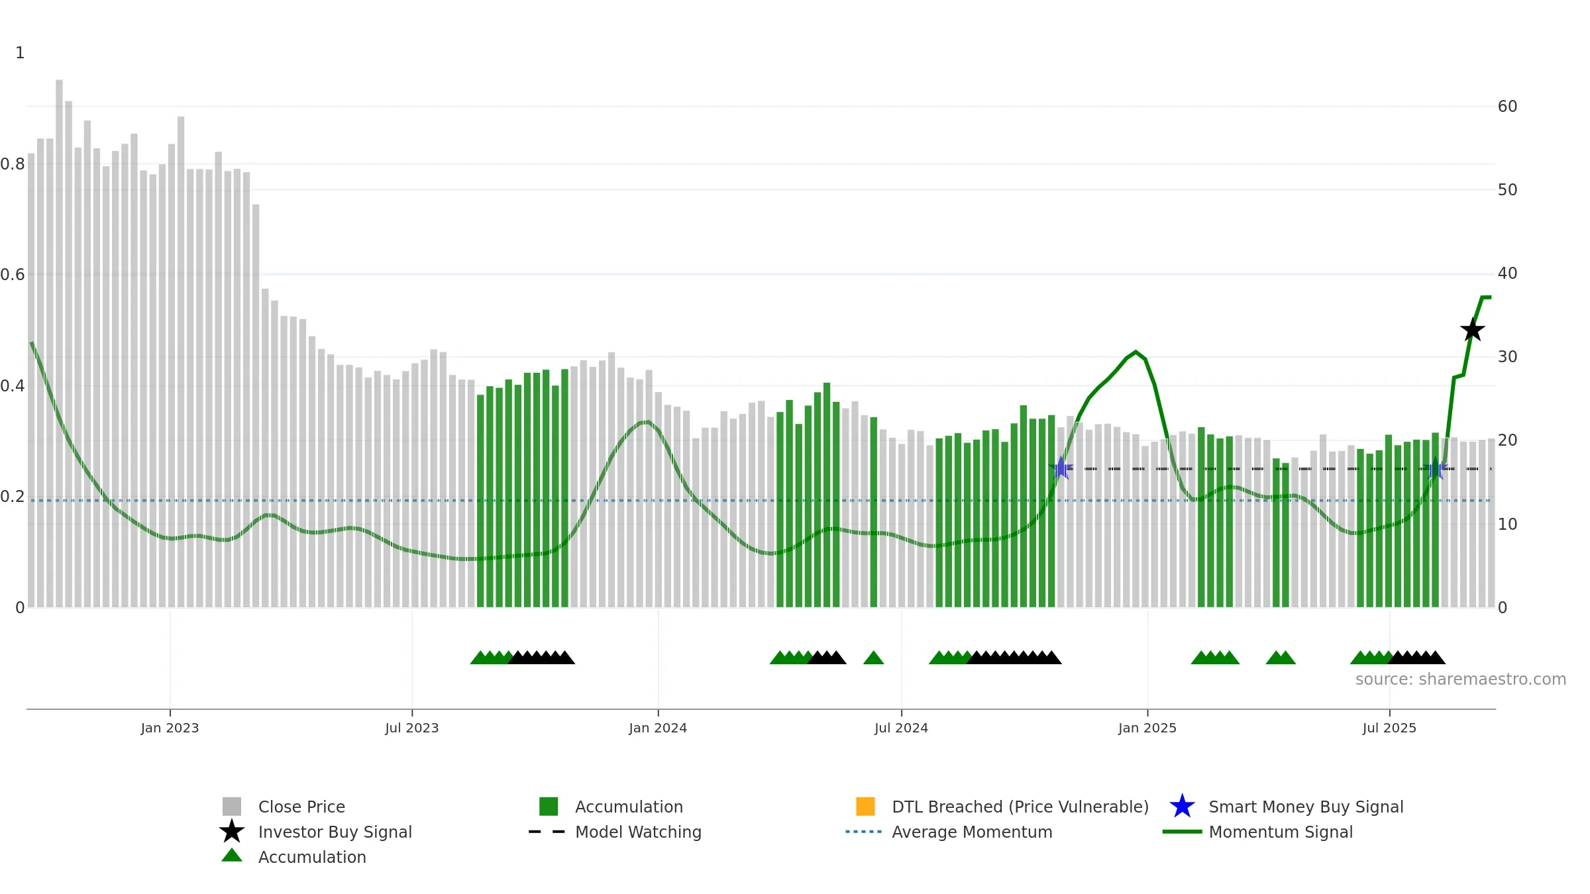The width and height of the screenshot is (1590, 894).
Task: Click the green Accumulation square swatch
Action: coord(549,807)
